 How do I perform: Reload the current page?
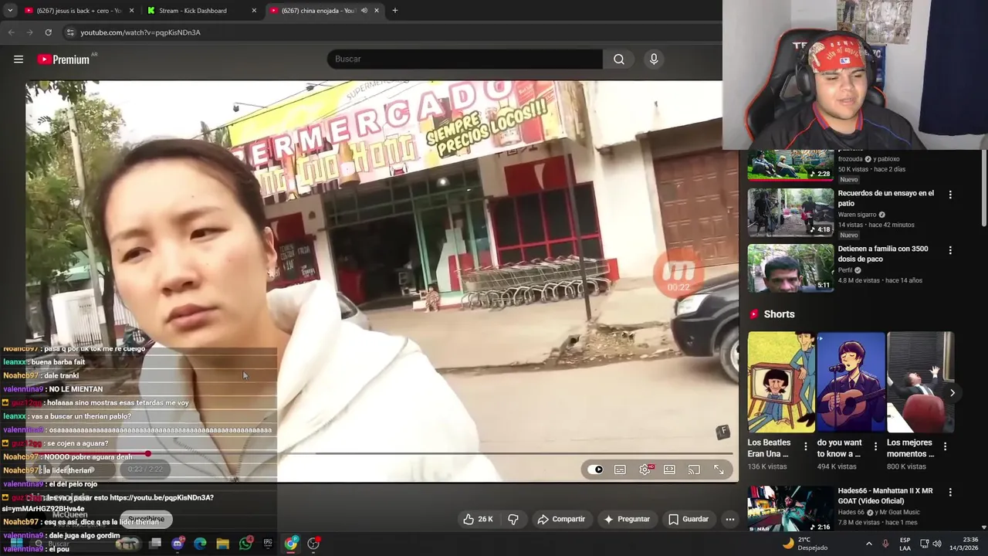click(48, 32)
